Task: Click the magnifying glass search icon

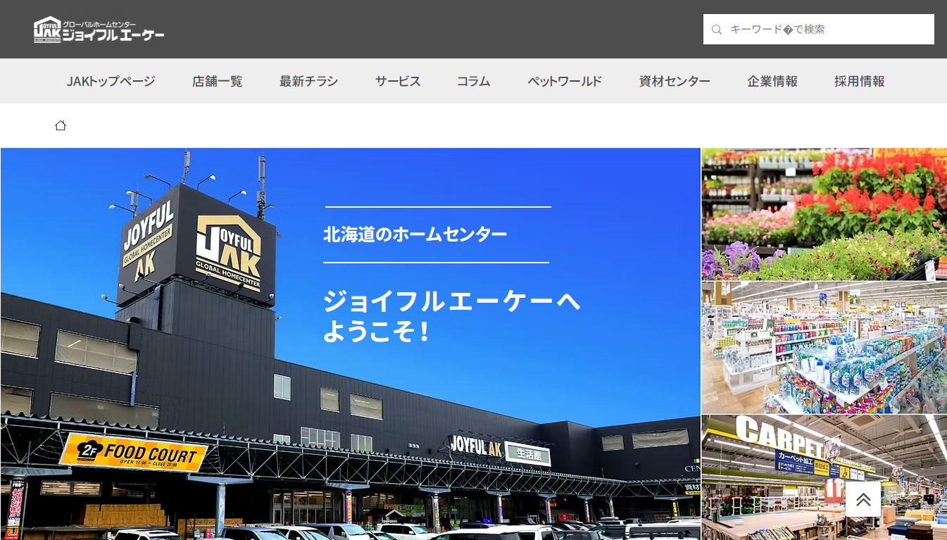Action: pyautogui.click(x=717, y=30)
